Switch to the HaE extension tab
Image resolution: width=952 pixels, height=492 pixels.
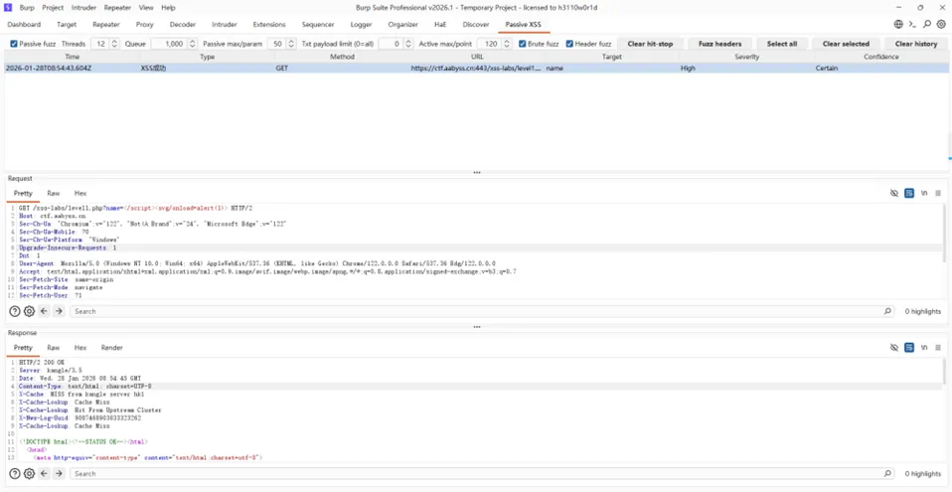tap(440, 25)
